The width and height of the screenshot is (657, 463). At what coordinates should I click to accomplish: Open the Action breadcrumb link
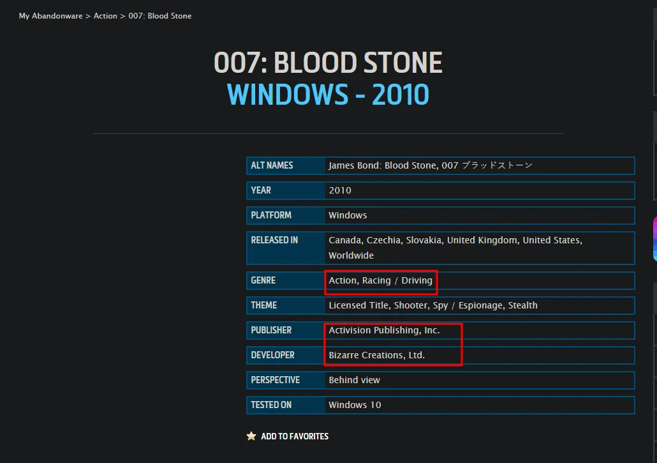[x=105, y=16]
